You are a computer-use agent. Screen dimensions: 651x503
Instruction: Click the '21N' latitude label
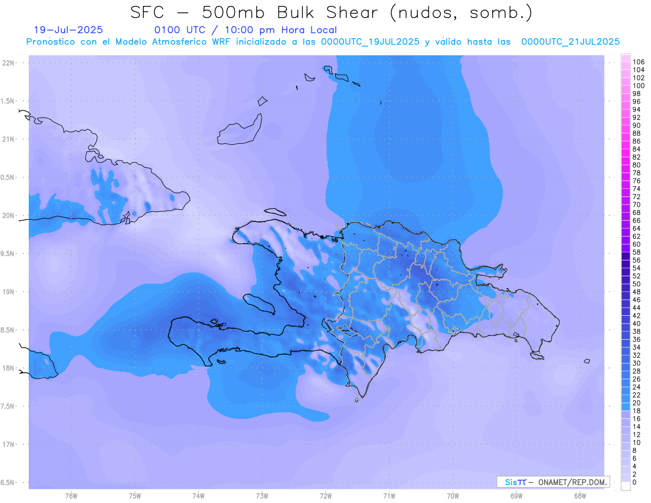pos(9,139)
